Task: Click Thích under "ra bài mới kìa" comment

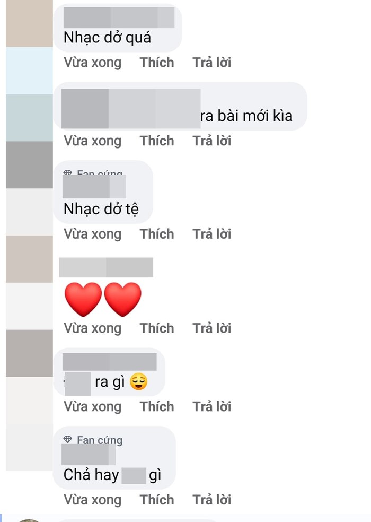Action: [x=157, y=141]
